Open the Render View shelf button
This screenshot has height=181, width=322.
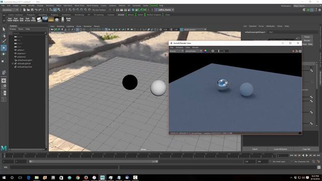point(68,19)
